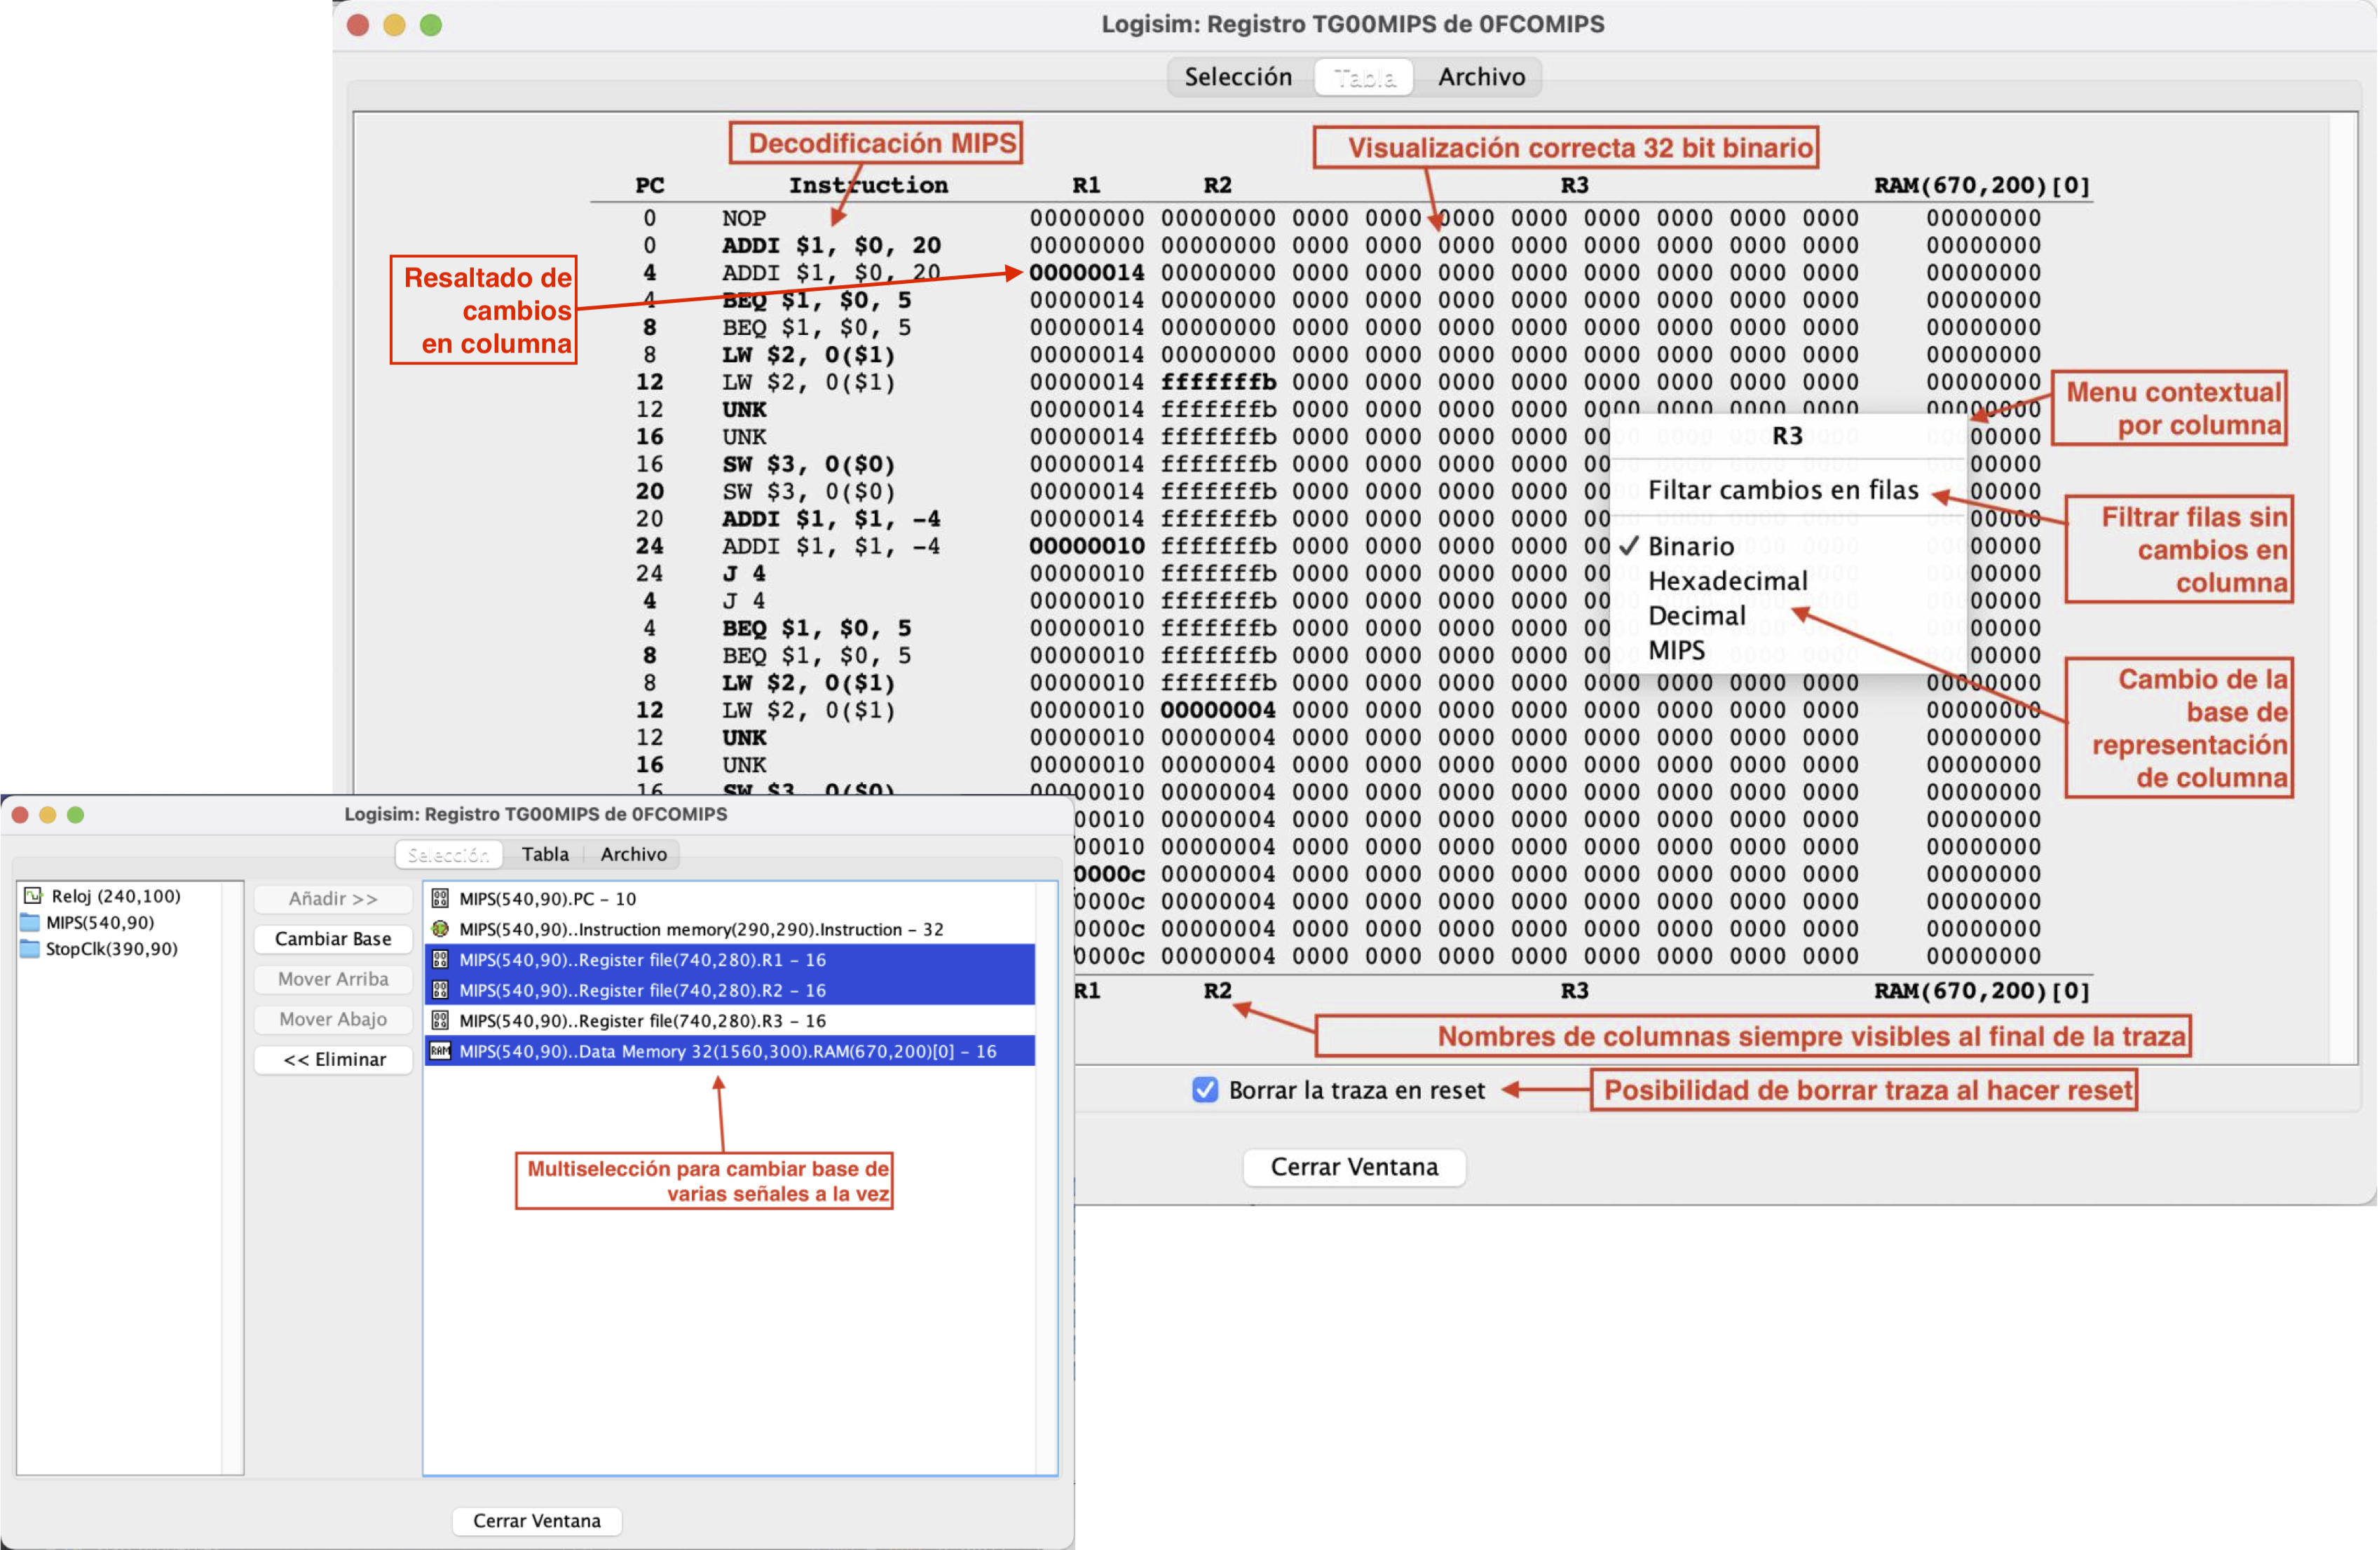Image resolution: width=2379 pixels, height=1550 pixels.
Task: Open Selección tab in the main window
Action: click(1237, 77)
